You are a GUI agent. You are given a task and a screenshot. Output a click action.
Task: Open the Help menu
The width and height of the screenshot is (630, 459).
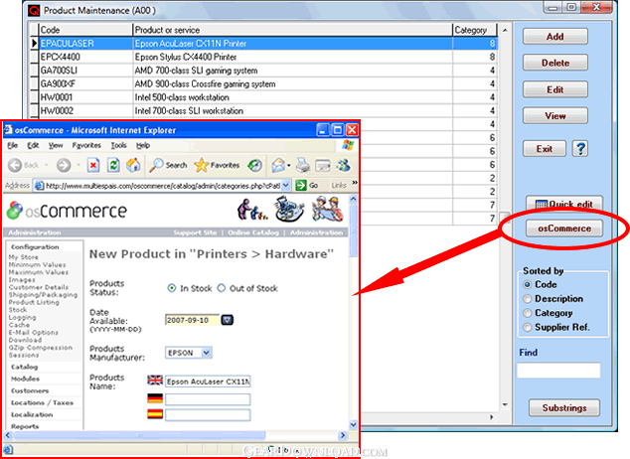coord(143,145)
